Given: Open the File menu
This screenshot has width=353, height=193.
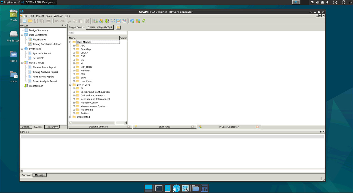Looking at the screenshot, I should (x=25, y=16).
